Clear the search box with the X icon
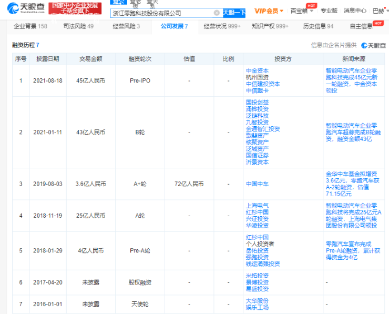 (217, 13)
